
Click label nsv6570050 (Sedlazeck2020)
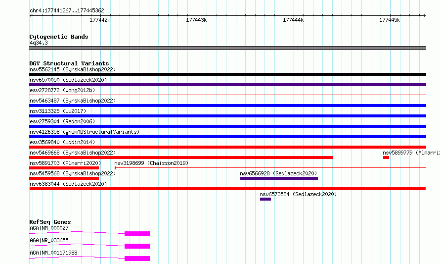click(68, 80)
